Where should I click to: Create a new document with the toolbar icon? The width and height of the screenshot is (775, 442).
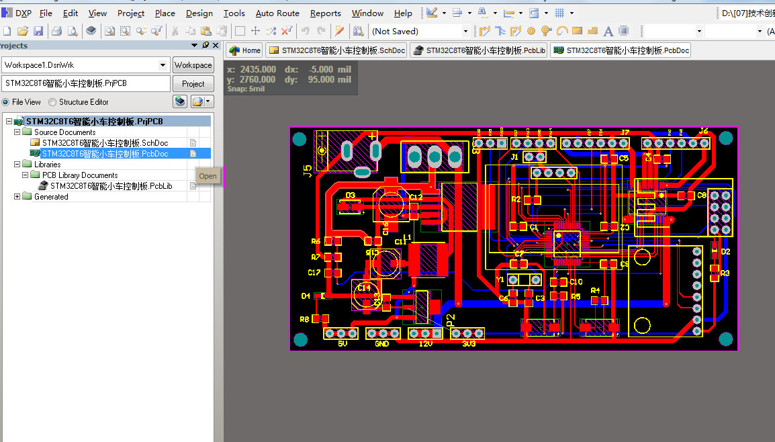click(x=7, y=31)
